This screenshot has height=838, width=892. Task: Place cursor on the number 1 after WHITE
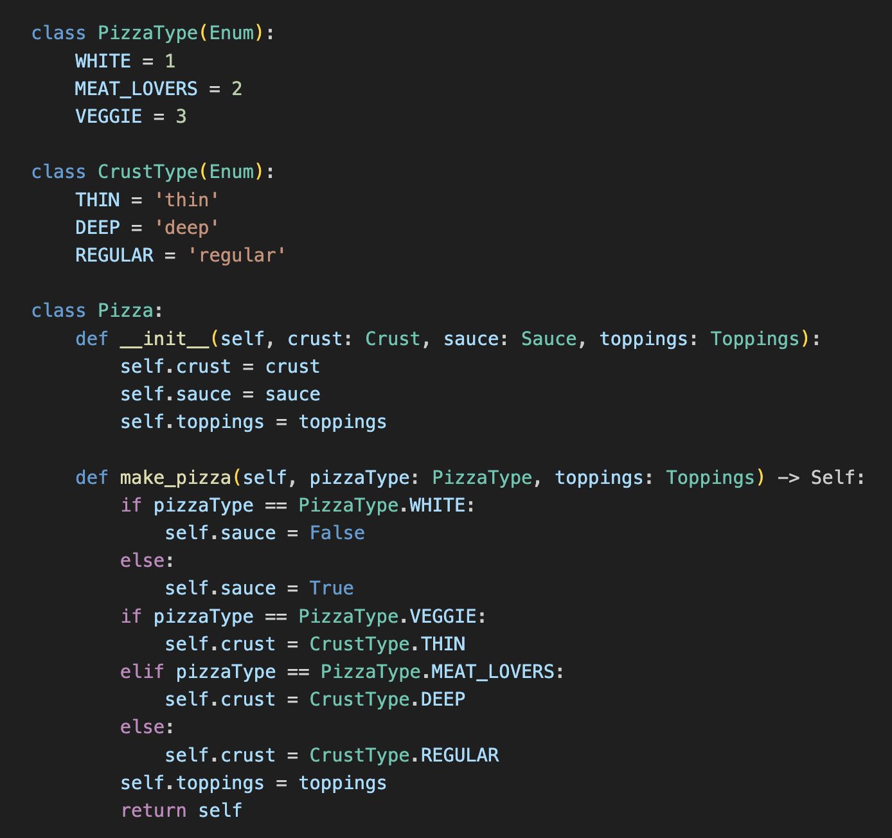[x=170, y=61]
